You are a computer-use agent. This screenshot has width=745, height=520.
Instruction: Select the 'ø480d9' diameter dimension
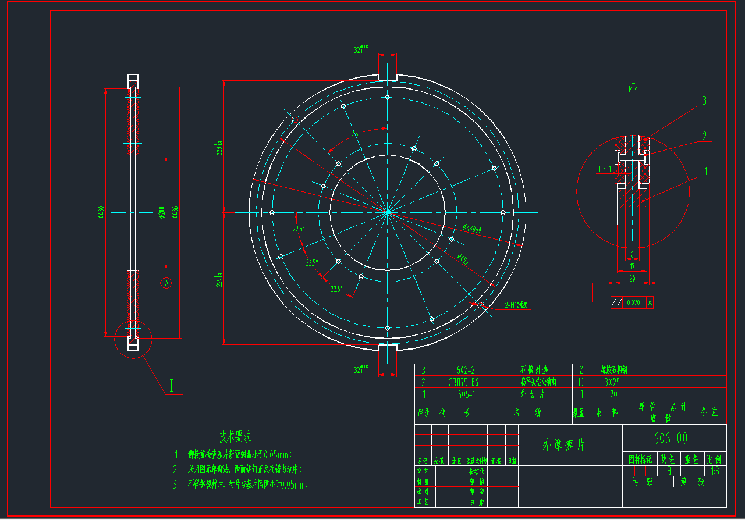pyautogui.click(x=472, y=230)
